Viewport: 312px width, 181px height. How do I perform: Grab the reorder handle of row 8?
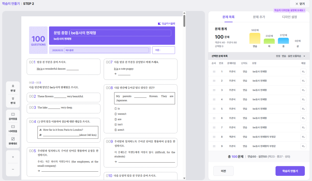pos(214,137)
